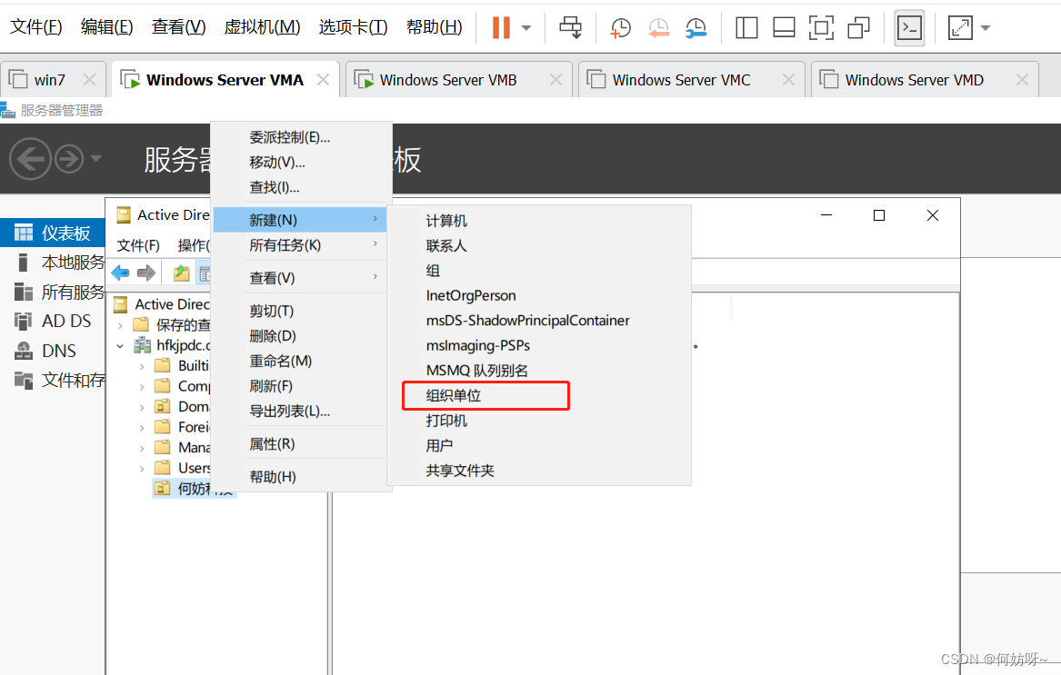Select 用户 in the New submenu

pos(439,445)
